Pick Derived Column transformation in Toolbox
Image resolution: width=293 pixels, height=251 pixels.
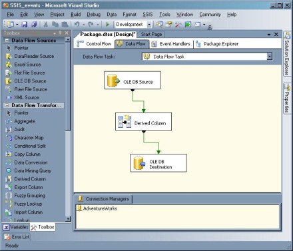click(30, 179)
